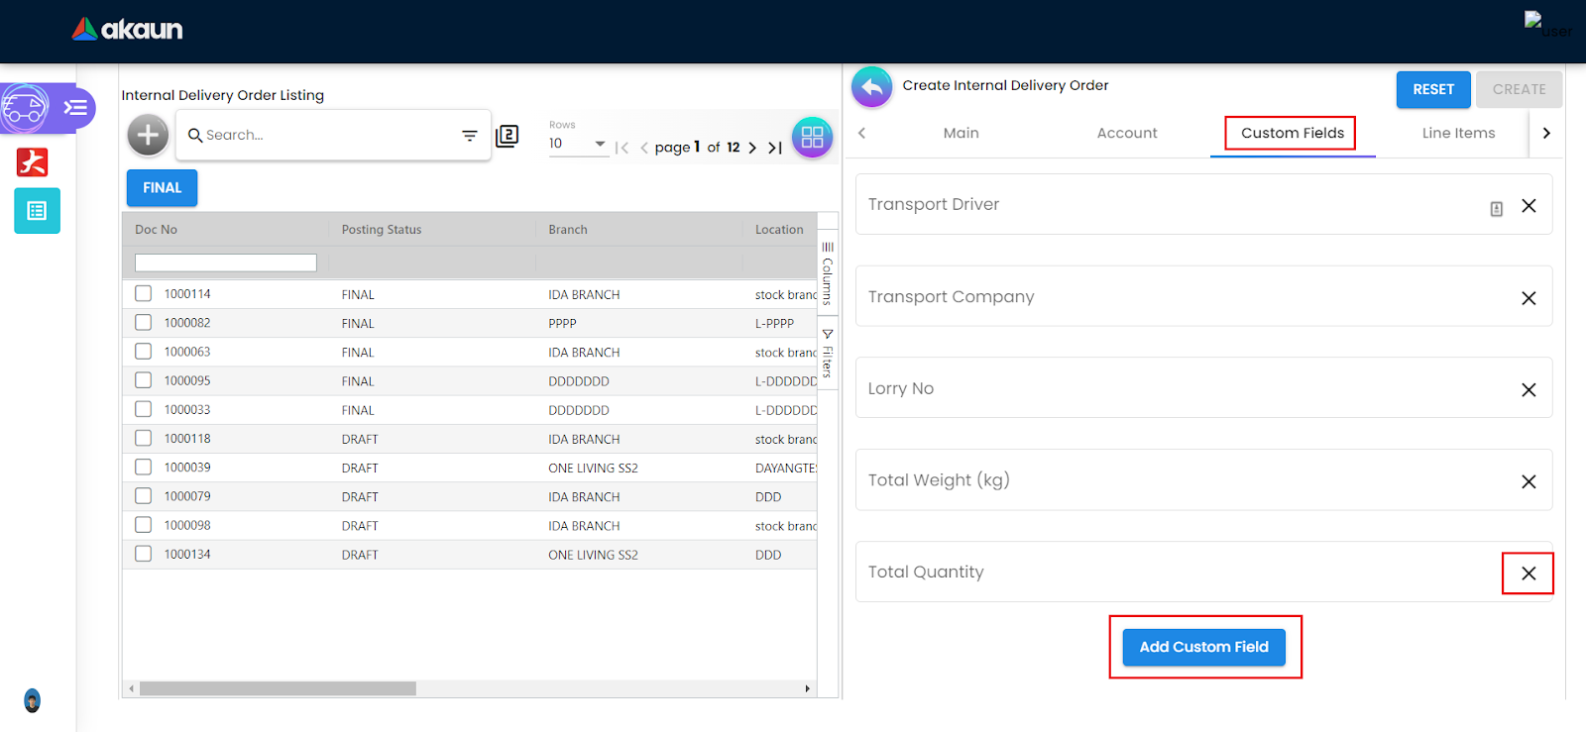The height and width of the screenshot is (732, 1586).
Task: Click the purple grid view icon
Action: pos(812,138)
